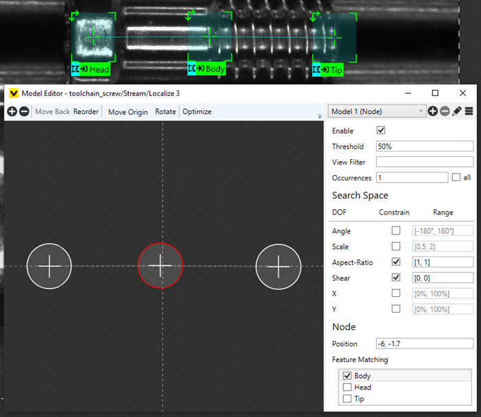Click Move Origin in the toolbar
Screen dimensions: 481x417
tap(127, 112)
